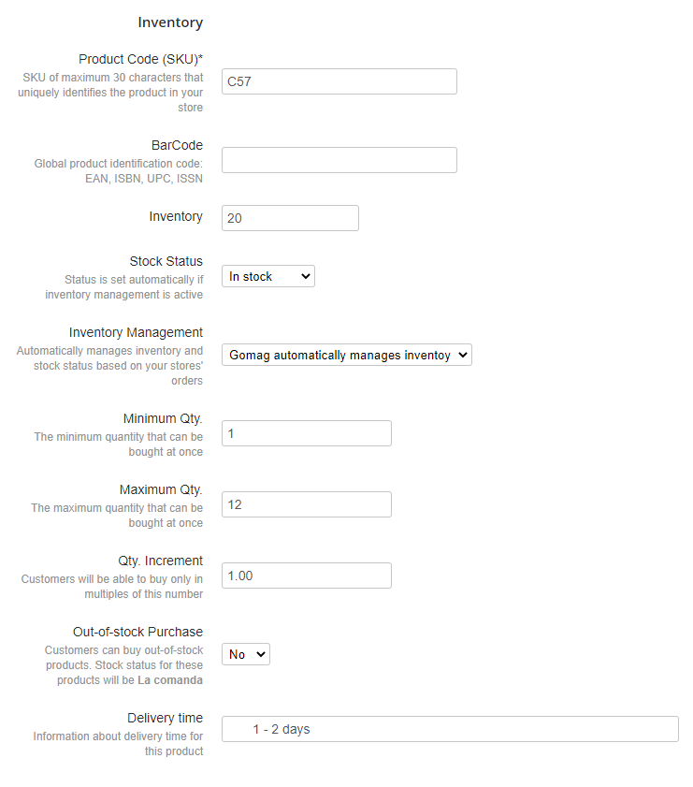
Task: Open the Stock Status dropdown
Action: [x=268, y=276]
